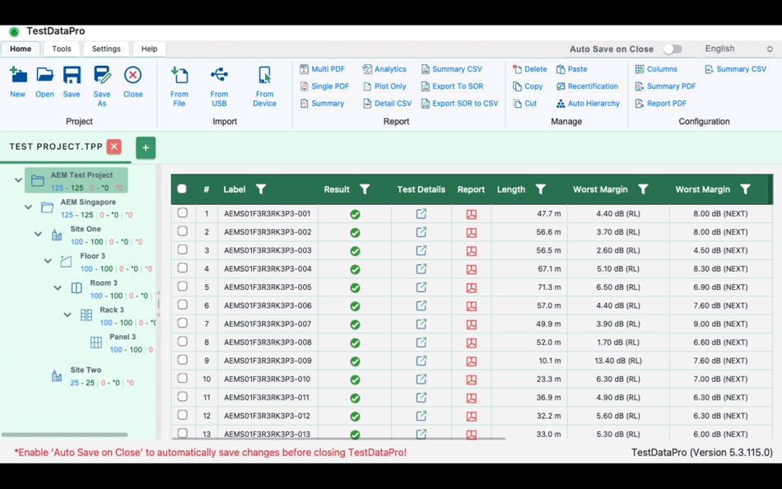Click the tree panel horizontal scrollbar

coord(65,435)
